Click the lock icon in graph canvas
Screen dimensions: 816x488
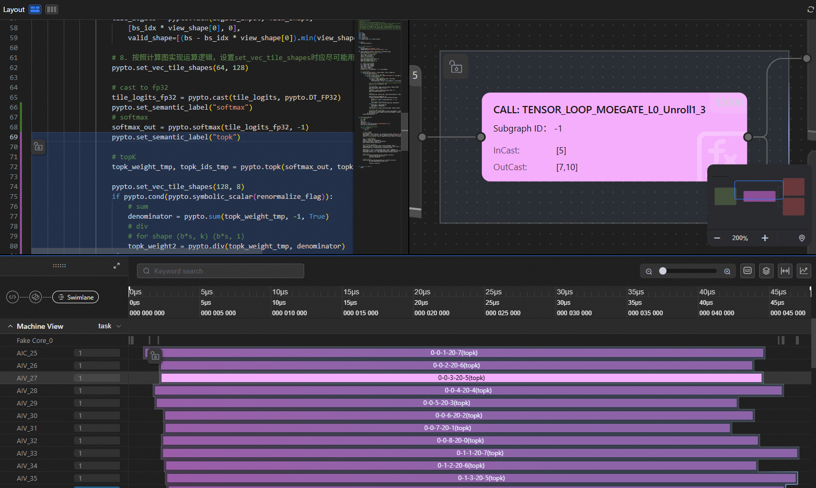click(x=456, y=67)
